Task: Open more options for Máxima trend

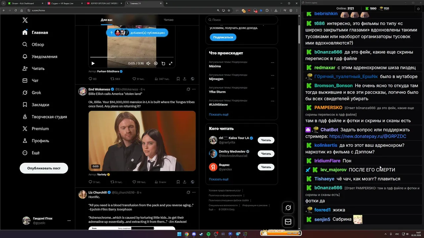Action: 273,62
